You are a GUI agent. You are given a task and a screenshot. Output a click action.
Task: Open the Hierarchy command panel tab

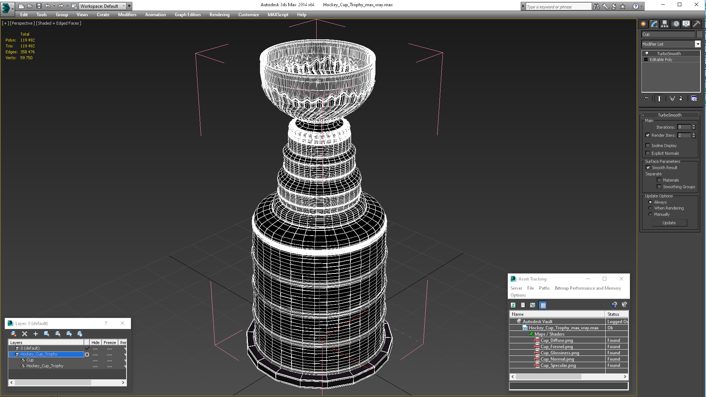[664, 24]
